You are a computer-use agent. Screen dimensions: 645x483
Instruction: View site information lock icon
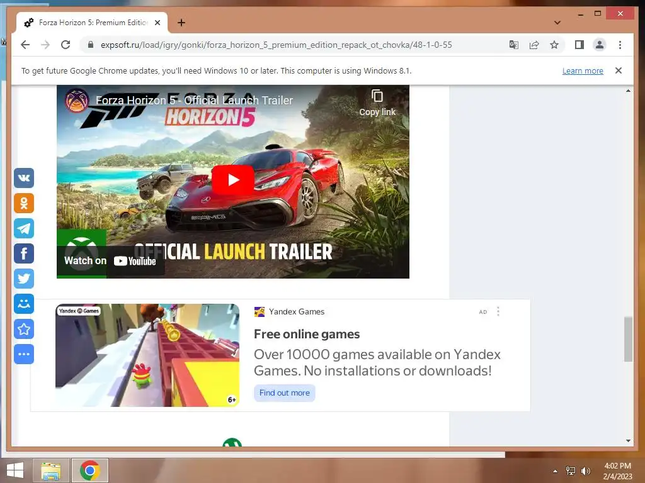(x=91, y=45)
